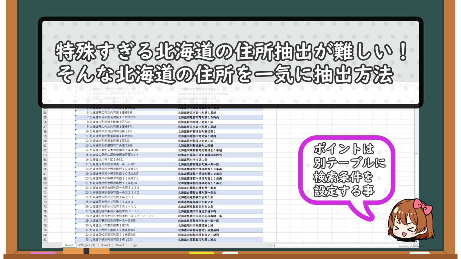Screen dimensions: 461x259
Task: Add a new sheet with plus icon
Action: click(135, 245)
